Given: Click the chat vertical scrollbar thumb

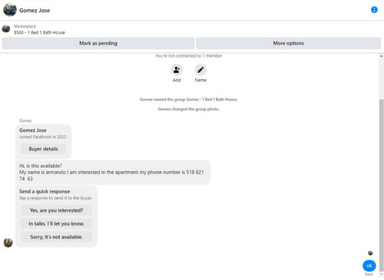Looking at the screenshot, I should 382,186.
